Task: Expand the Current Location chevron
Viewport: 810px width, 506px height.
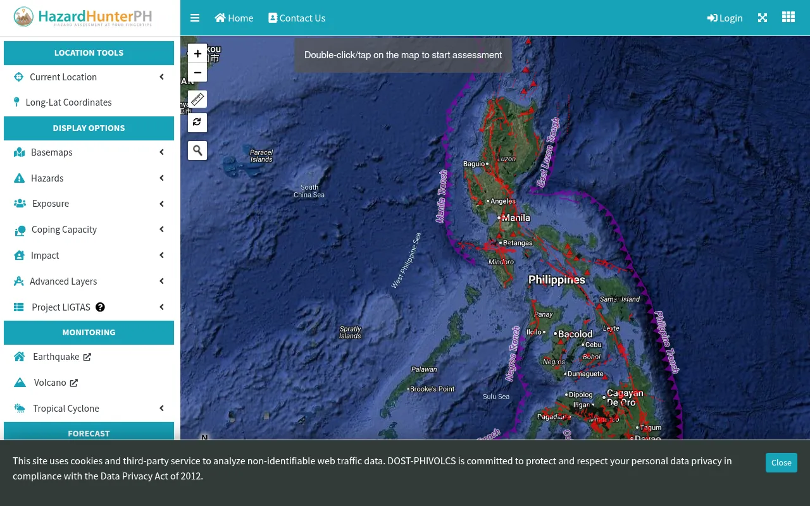Action: [161, 77]
